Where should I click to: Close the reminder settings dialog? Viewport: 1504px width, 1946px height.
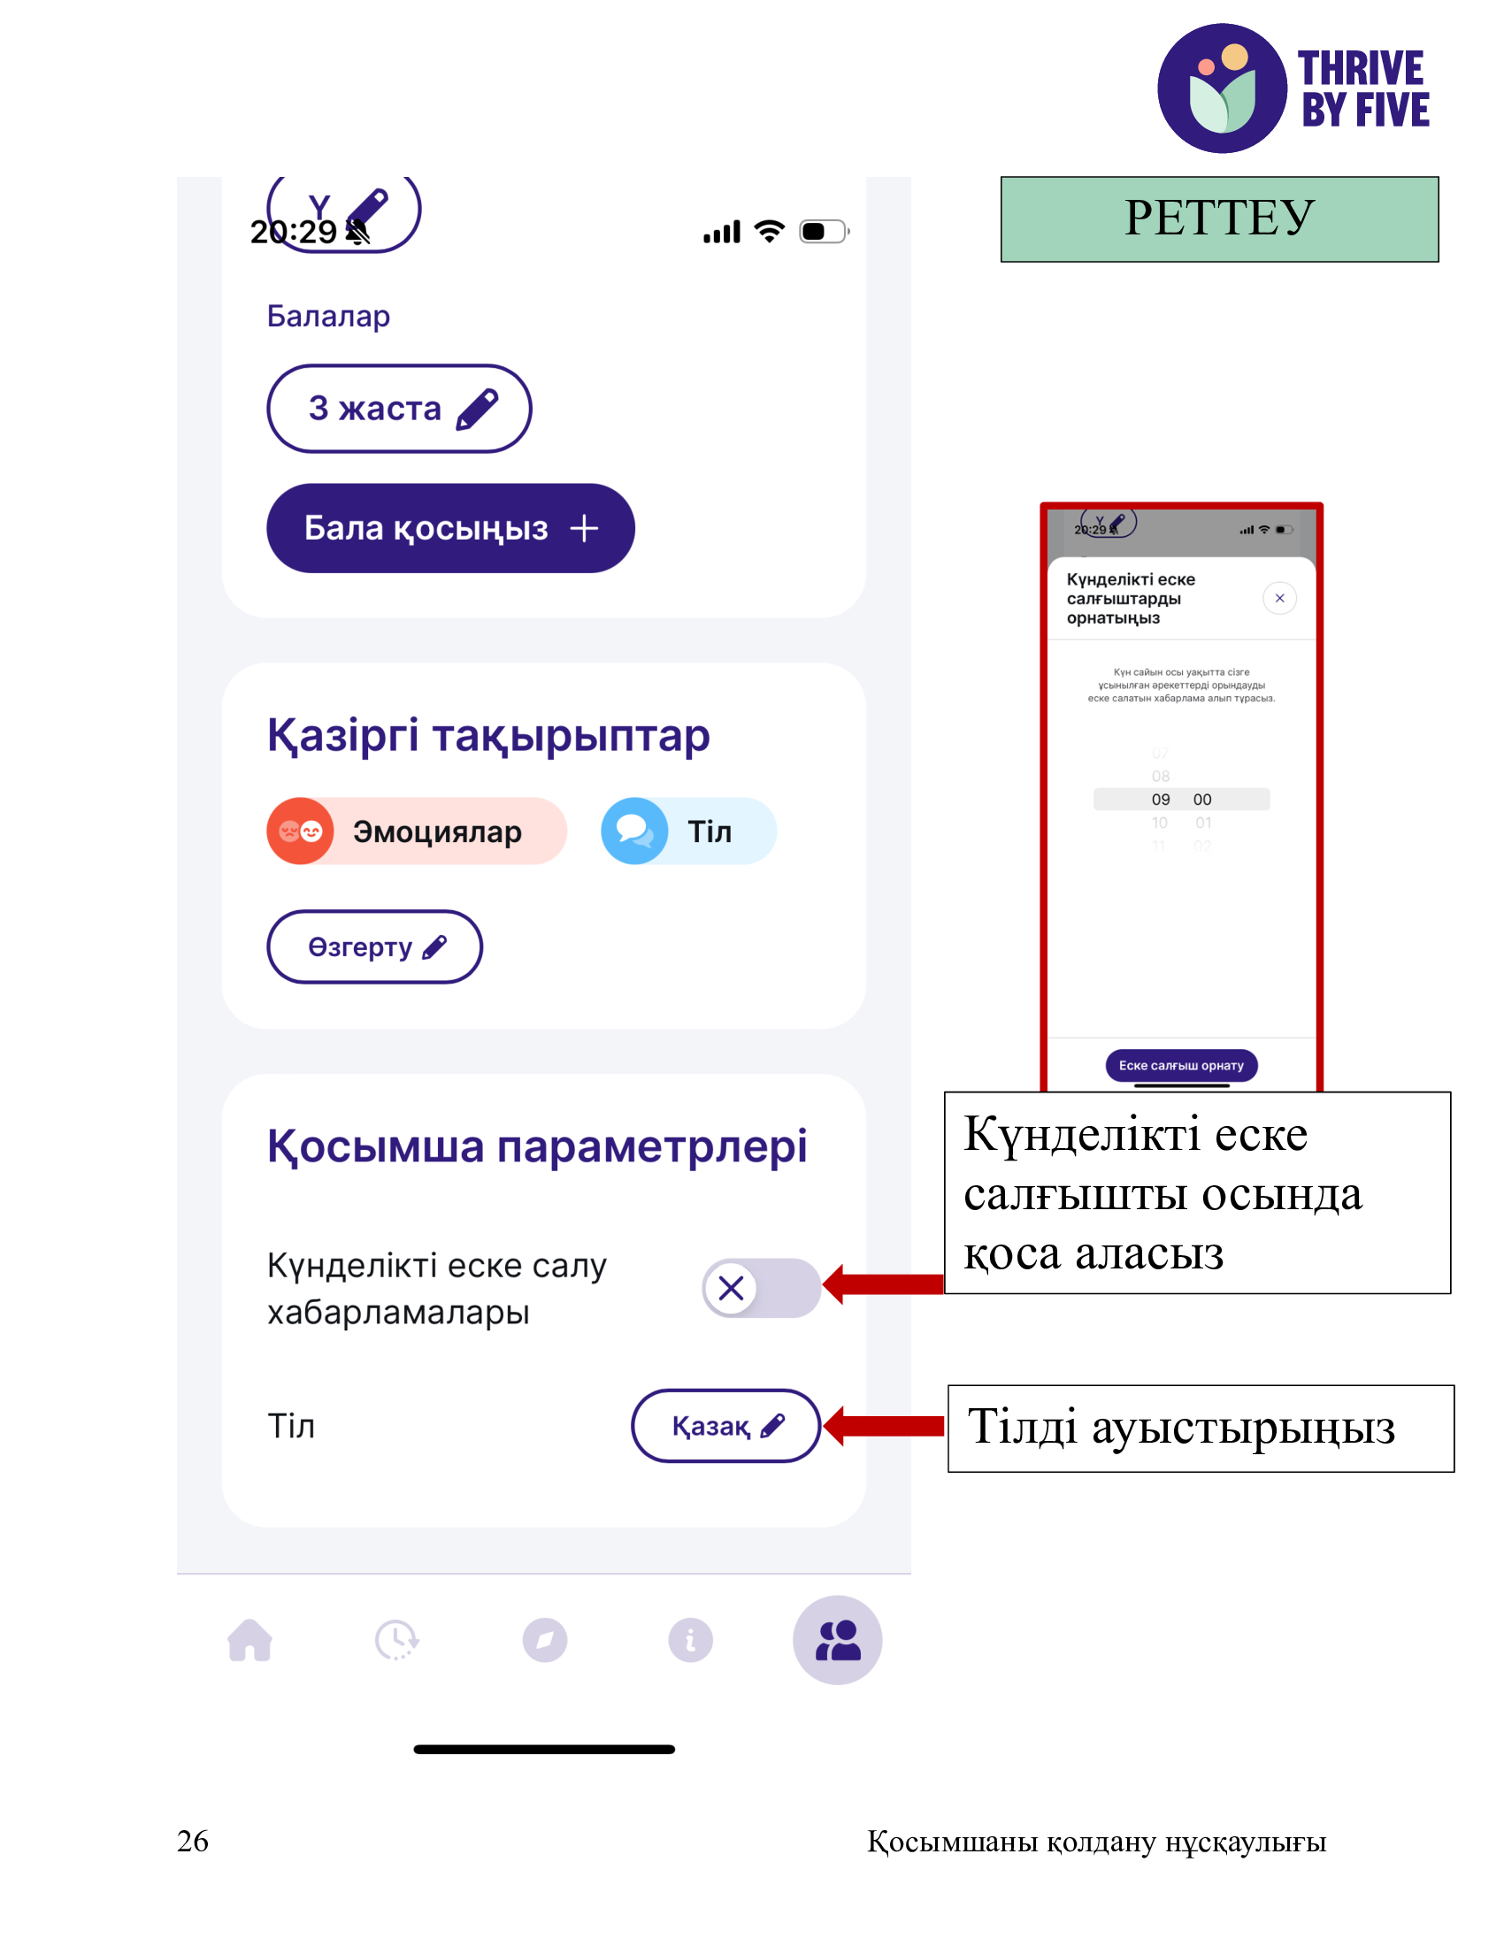pyautogui.click(x=1279, y=598)
